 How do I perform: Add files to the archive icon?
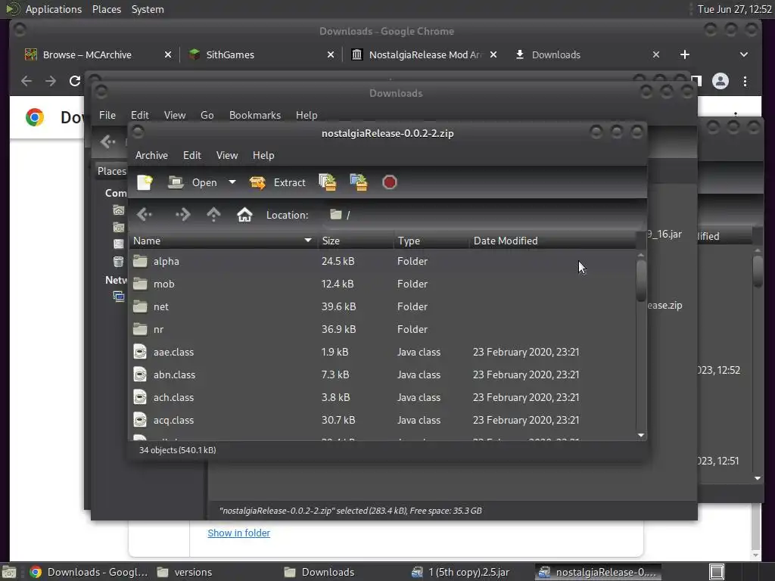pyautogui.click(x=328, y=182)
